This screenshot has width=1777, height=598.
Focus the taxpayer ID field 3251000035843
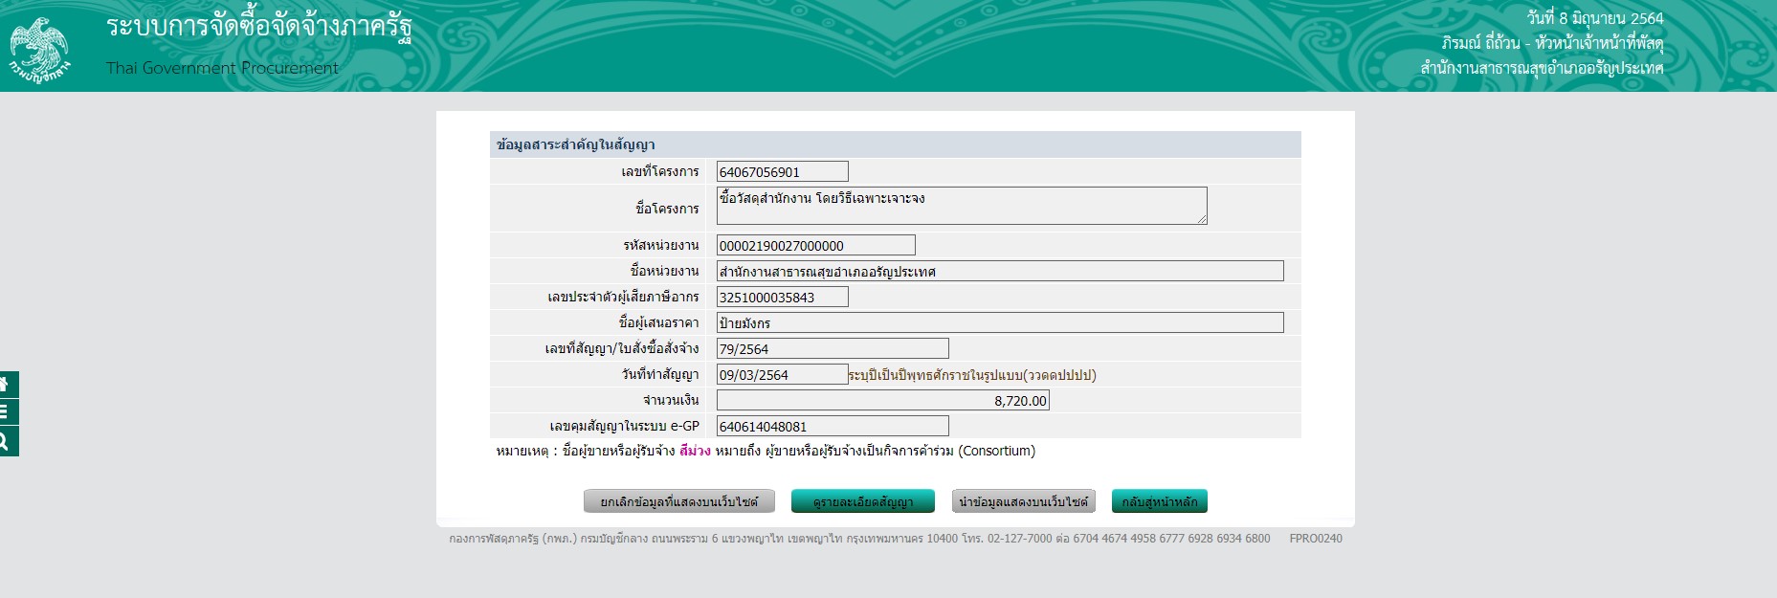pyautogui.click(x=782, y=298)
